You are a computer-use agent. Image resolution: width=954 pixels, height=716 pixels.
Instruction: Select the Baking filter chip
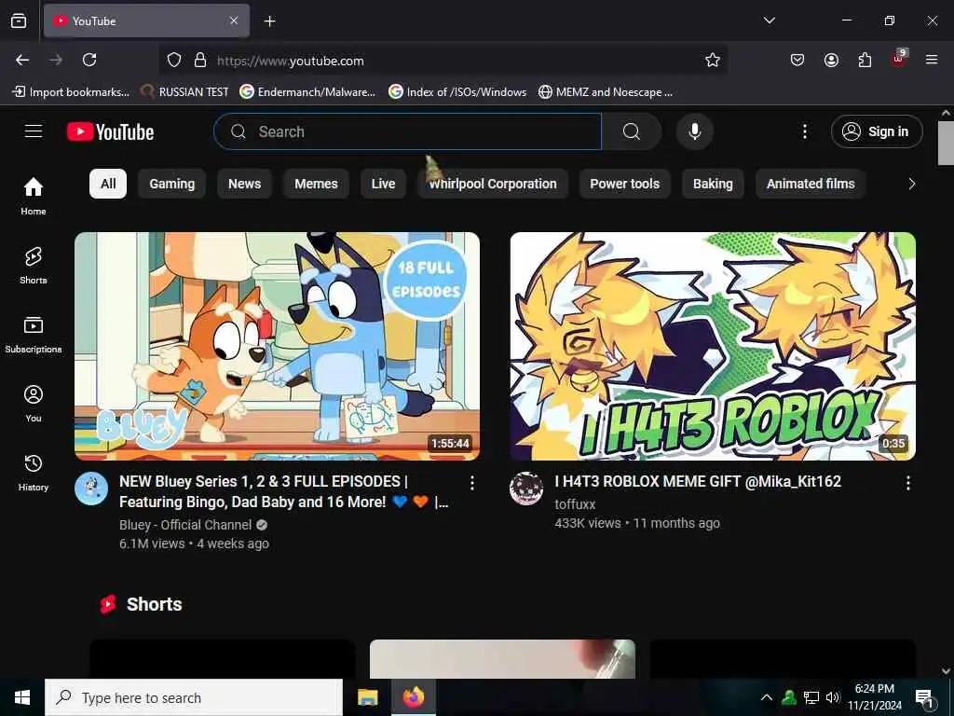pyautogui.click(x=713, y=184)
